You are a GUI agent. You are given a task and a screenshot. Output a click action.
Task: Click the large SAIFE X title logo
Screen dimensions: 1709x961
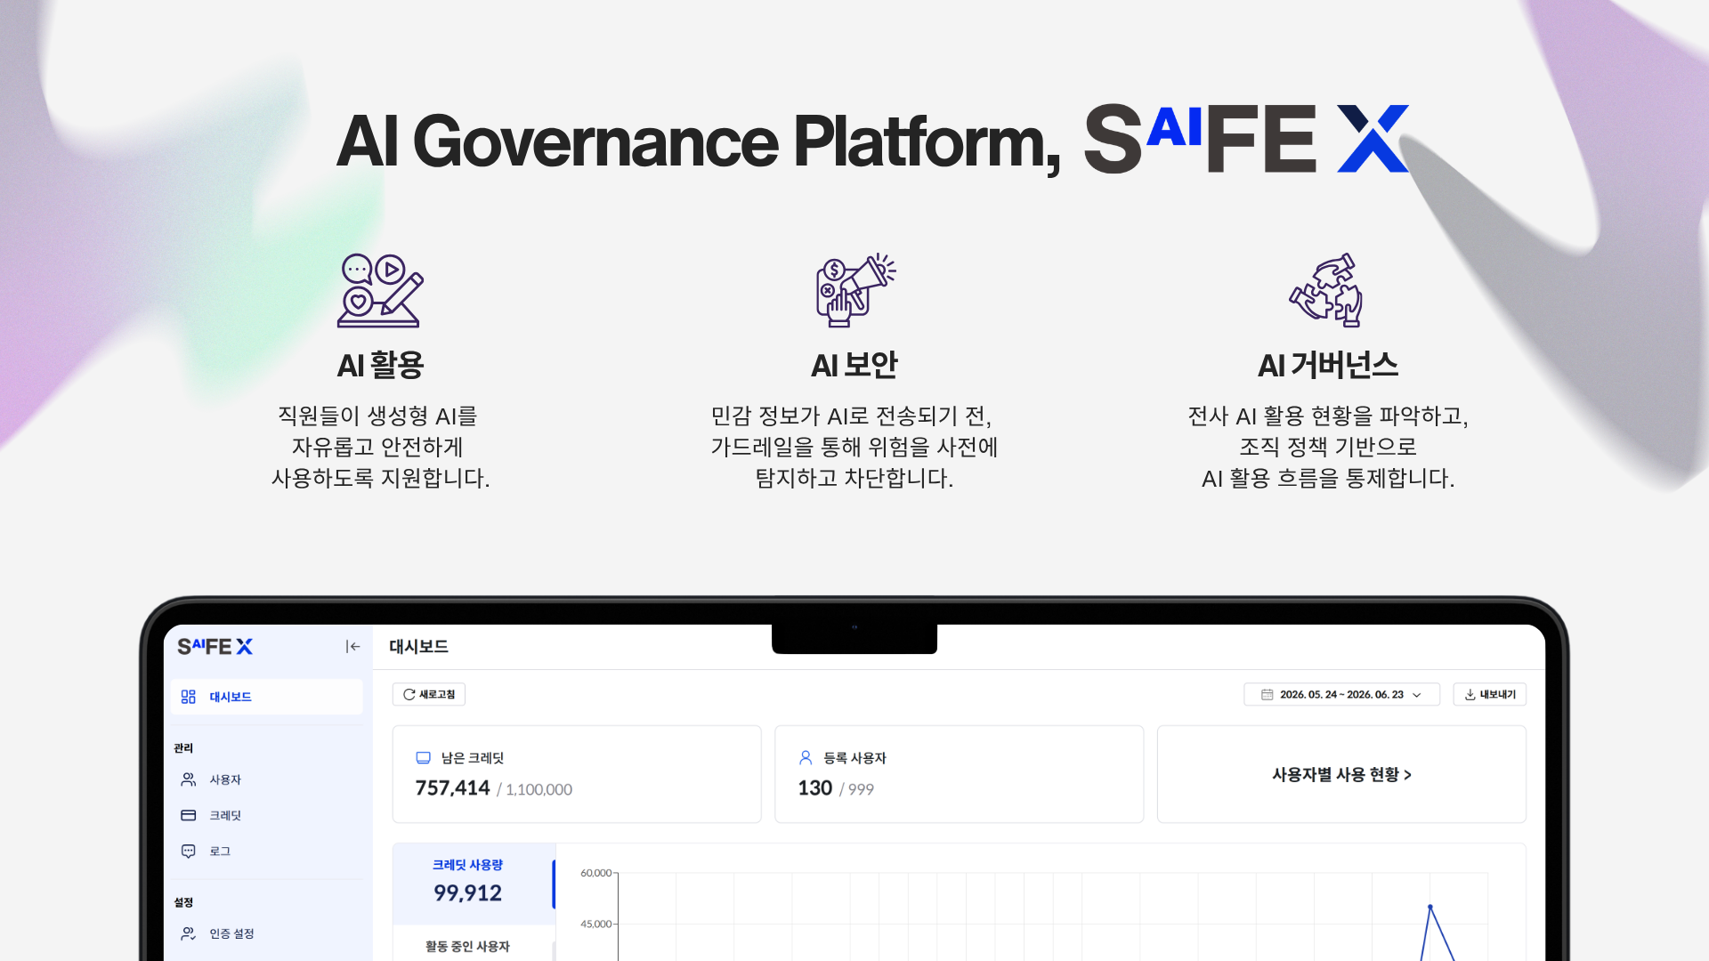[1246, 139]
